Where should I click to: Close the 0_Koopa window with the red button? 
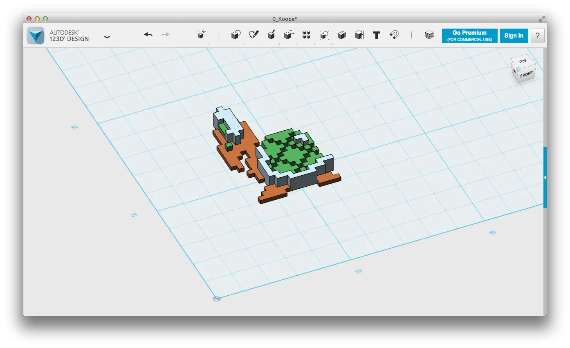(x=29, y=19)
